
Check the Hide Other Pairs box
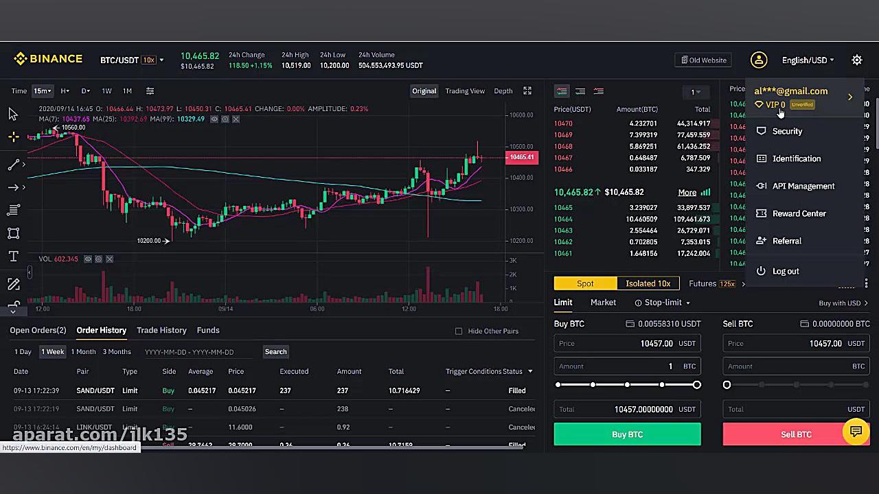pyautogui.click(x=459, y=331)
